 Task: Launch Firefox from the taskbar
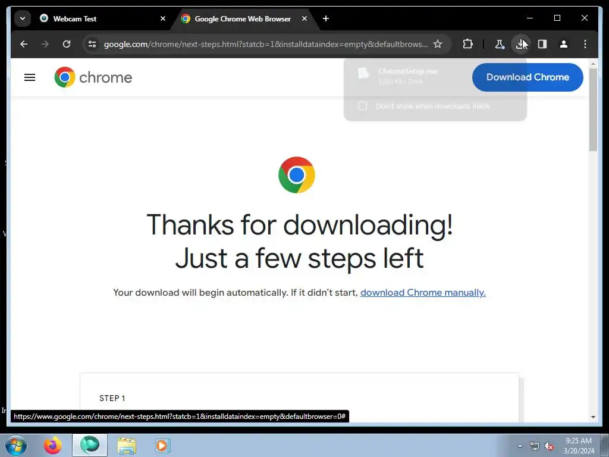point(52,445)
